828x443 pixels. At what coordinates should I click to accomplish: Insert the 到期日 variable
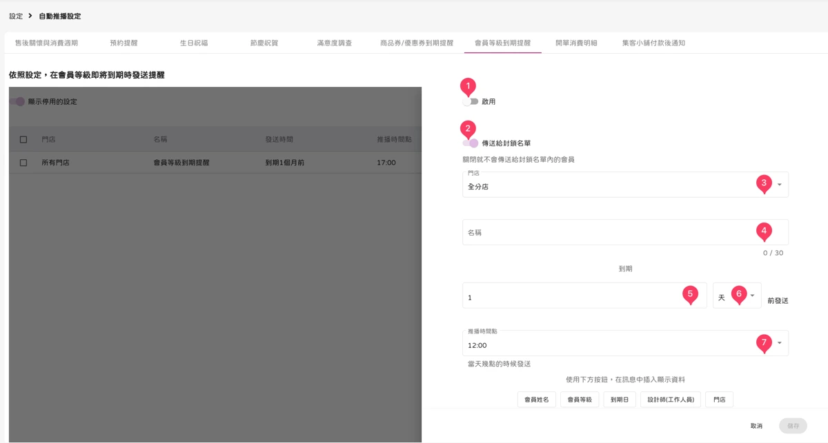coord(620,399)
